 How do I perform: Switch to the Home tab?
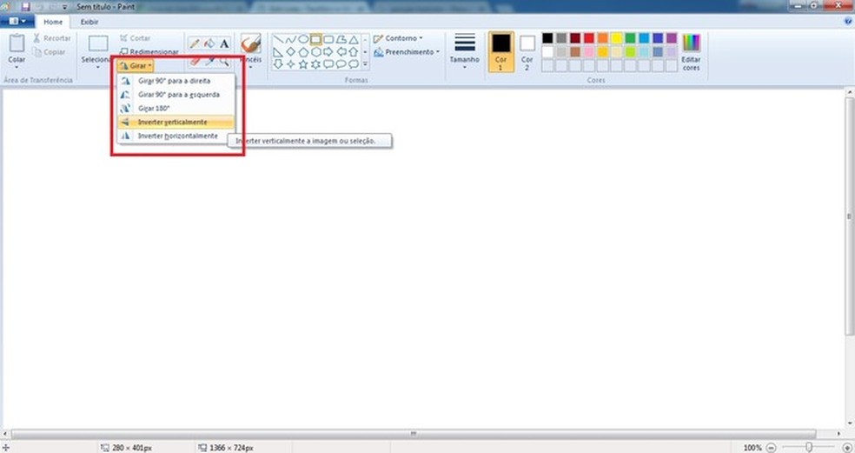coord(53,22)
